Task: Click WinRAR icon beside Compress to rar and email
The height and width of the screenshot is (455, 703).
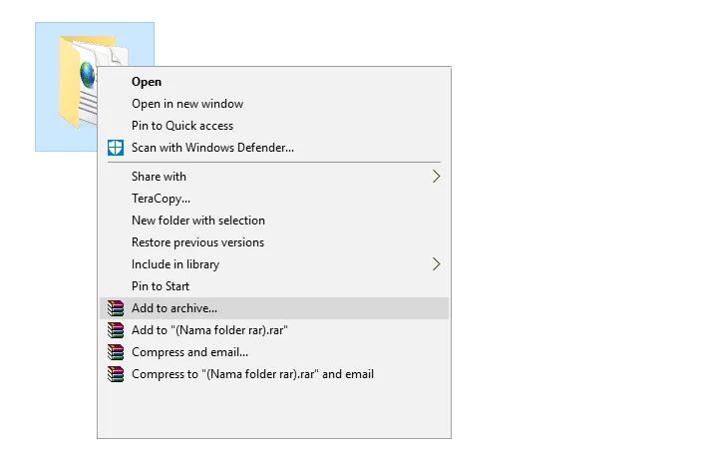Action: [x=116, y=374]
